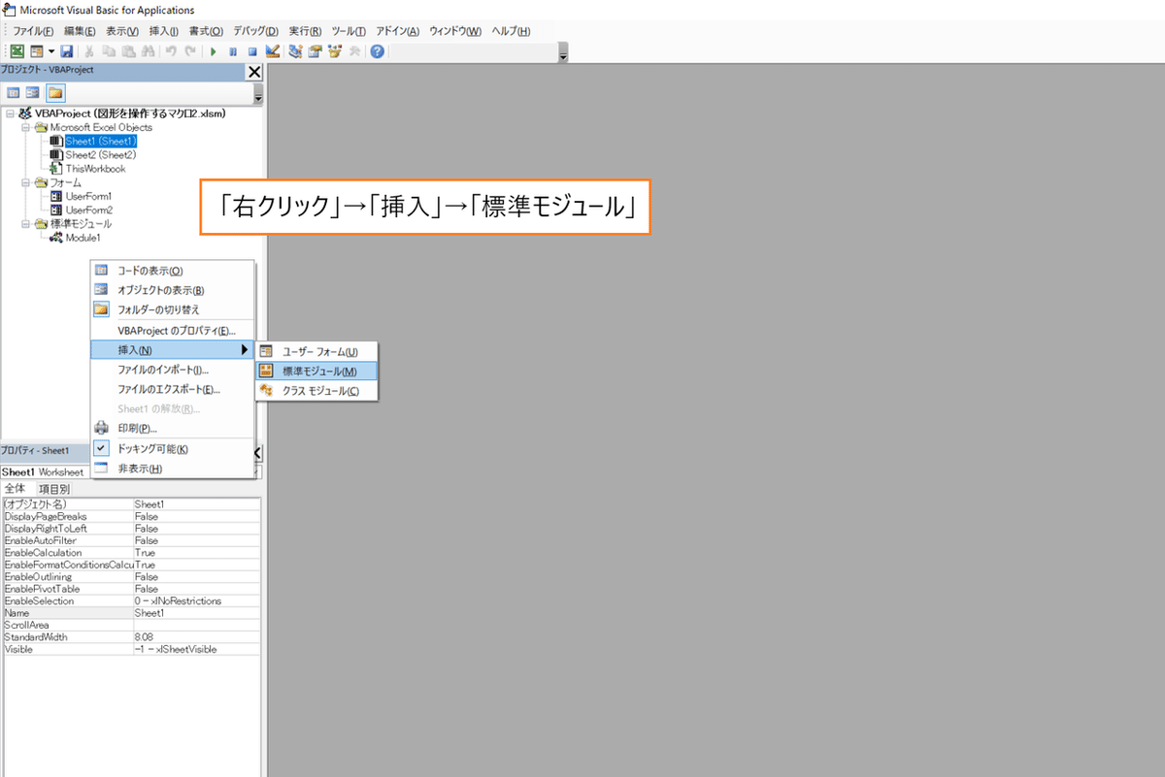This screenshot has height=777, width=1165.
Task: Open the Help question mark icon
Action: click(377, 50)
